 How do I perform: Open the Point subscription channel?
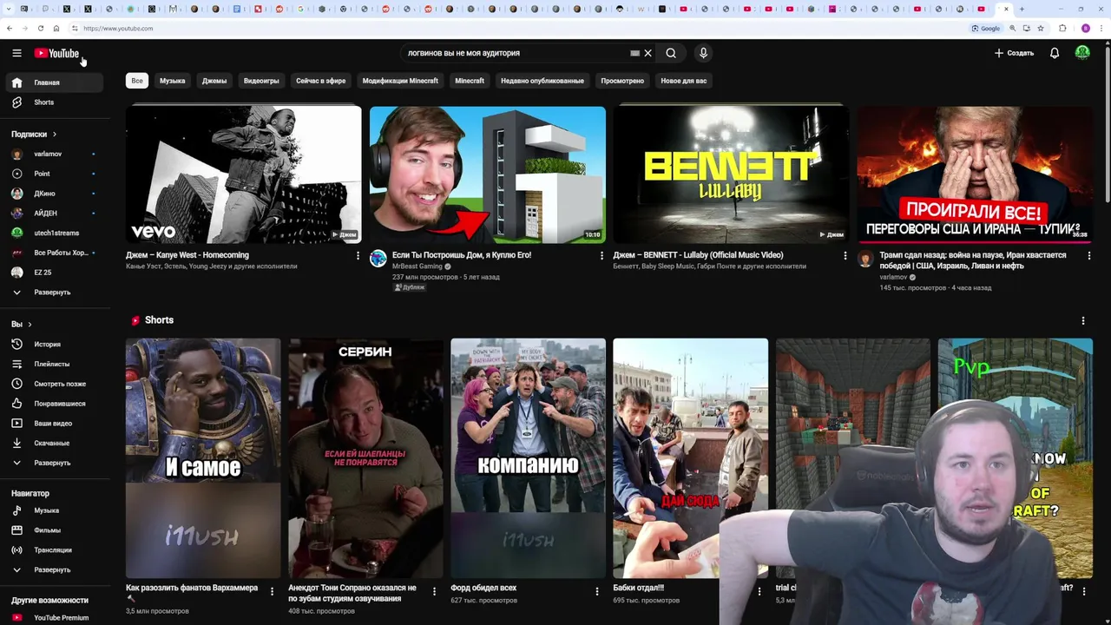pos(53,174)
